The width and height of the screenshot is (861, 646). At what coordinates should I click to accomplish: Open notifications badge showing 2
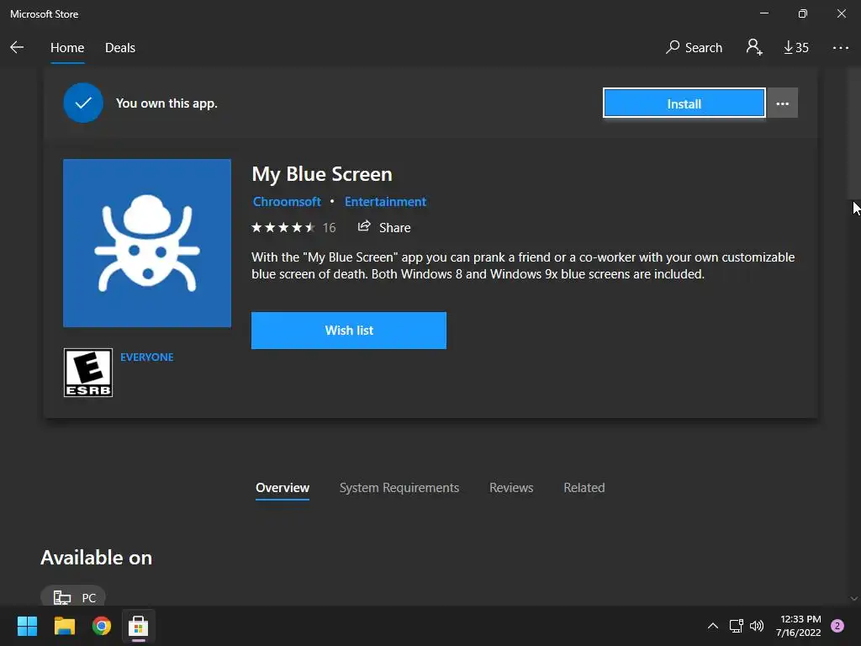click(837, 626)
